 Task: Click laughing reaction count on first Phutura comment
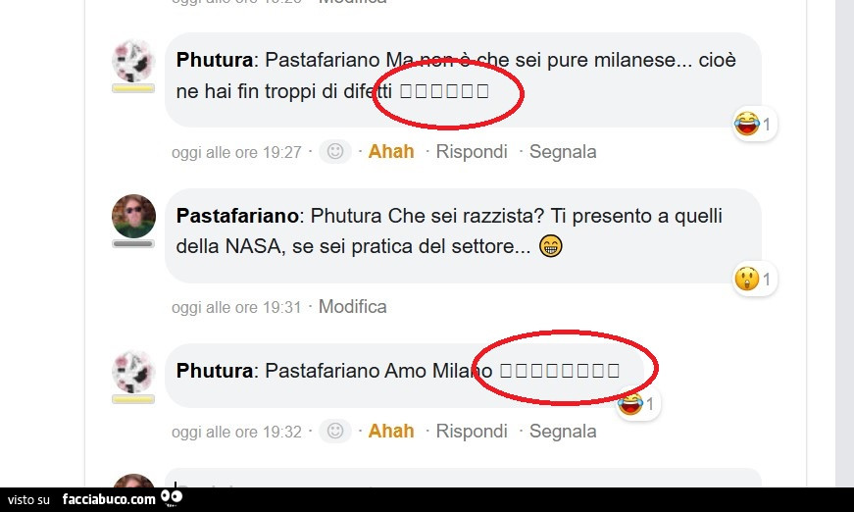coord(754,124)
